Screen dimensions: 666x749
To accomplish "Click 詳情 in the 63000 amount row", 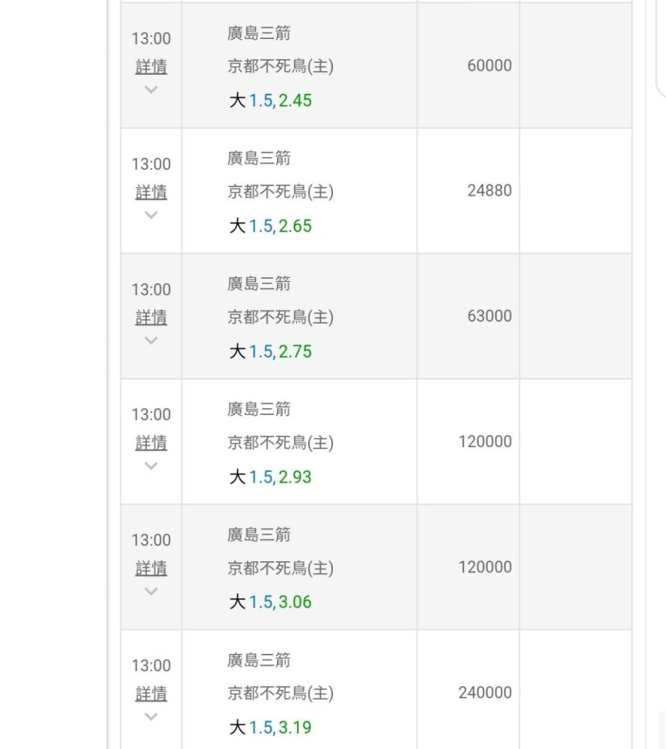I will (151, 318).
